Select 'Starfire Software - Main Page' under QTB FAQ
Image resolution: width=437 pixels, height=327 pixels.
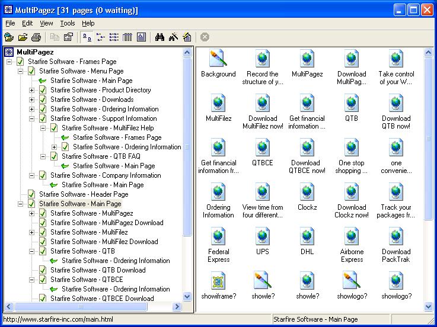[114, 166]
